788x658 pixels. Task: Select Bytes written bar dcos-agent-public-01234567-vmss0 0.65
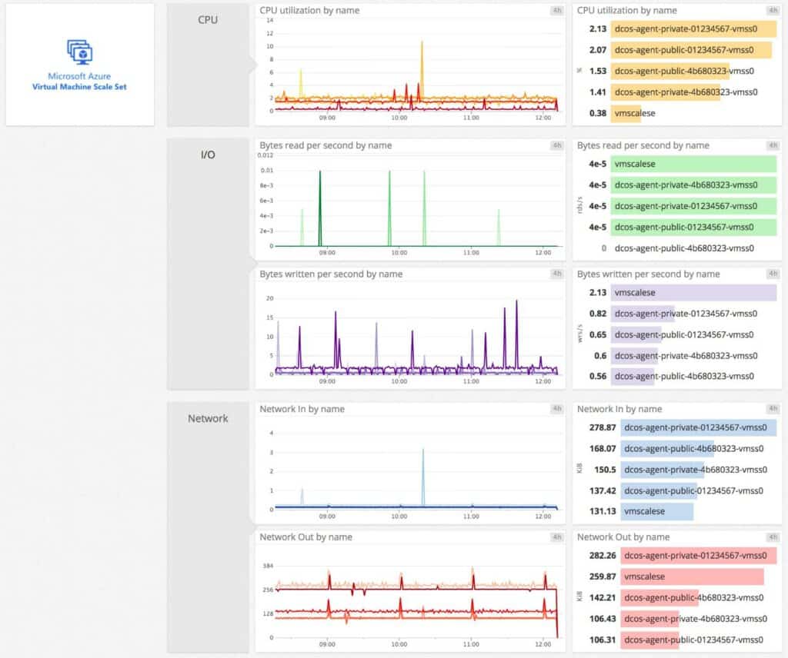pos(636,334)
